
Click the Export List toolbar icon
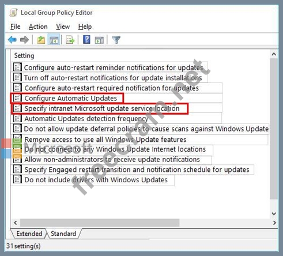pos(70,40)
